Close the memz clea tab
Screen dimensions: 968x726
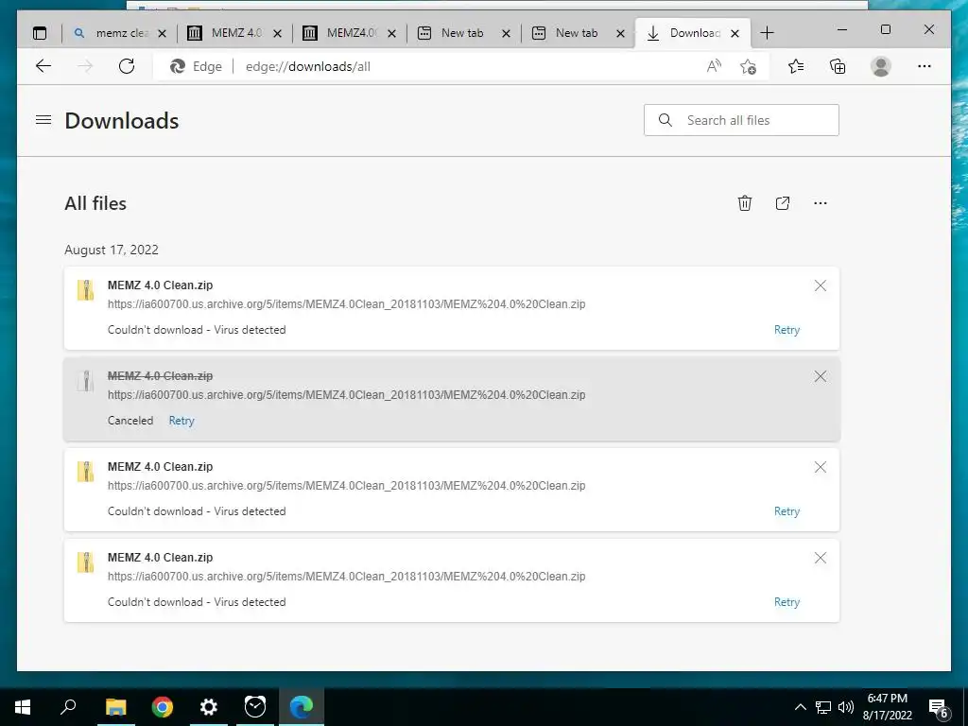point(162,33)
